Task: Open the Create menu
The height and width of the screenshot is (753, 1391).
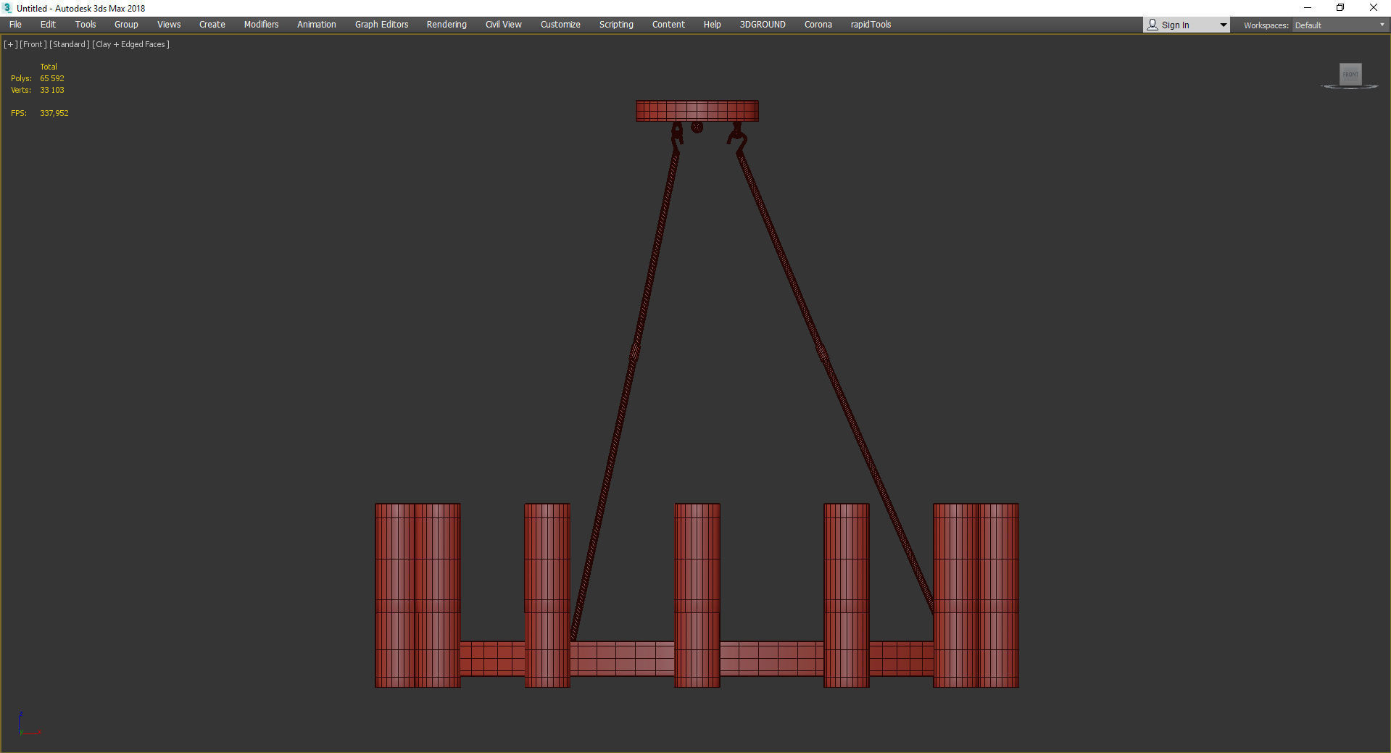Action: [x=212, y=25]
